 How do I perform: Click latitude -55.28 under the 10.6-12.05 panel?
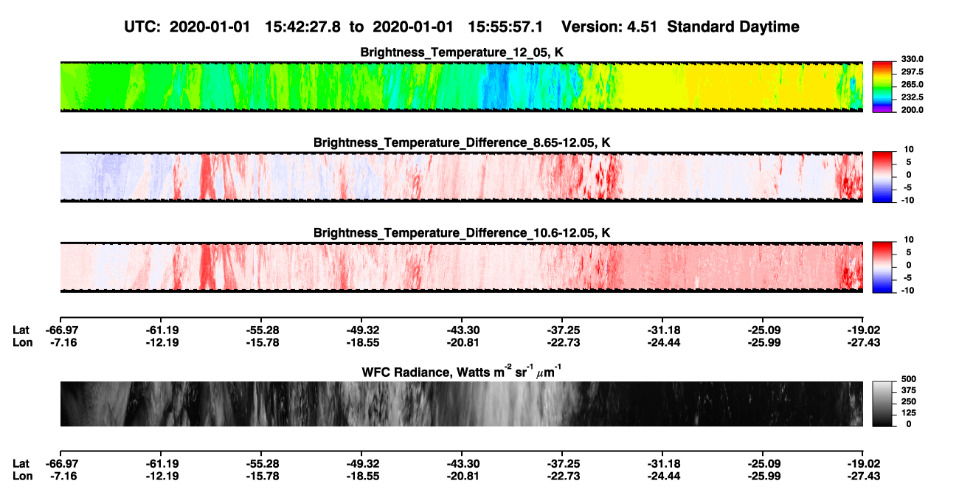[262, 330]
